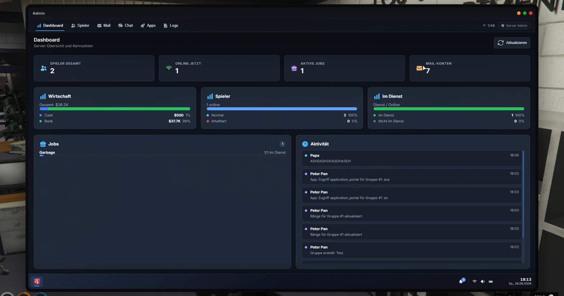The image size is (564, 296).
Task: Open the 'Gruppe erstellt: Test' activity entry
Action: click(x=412, y=250)
